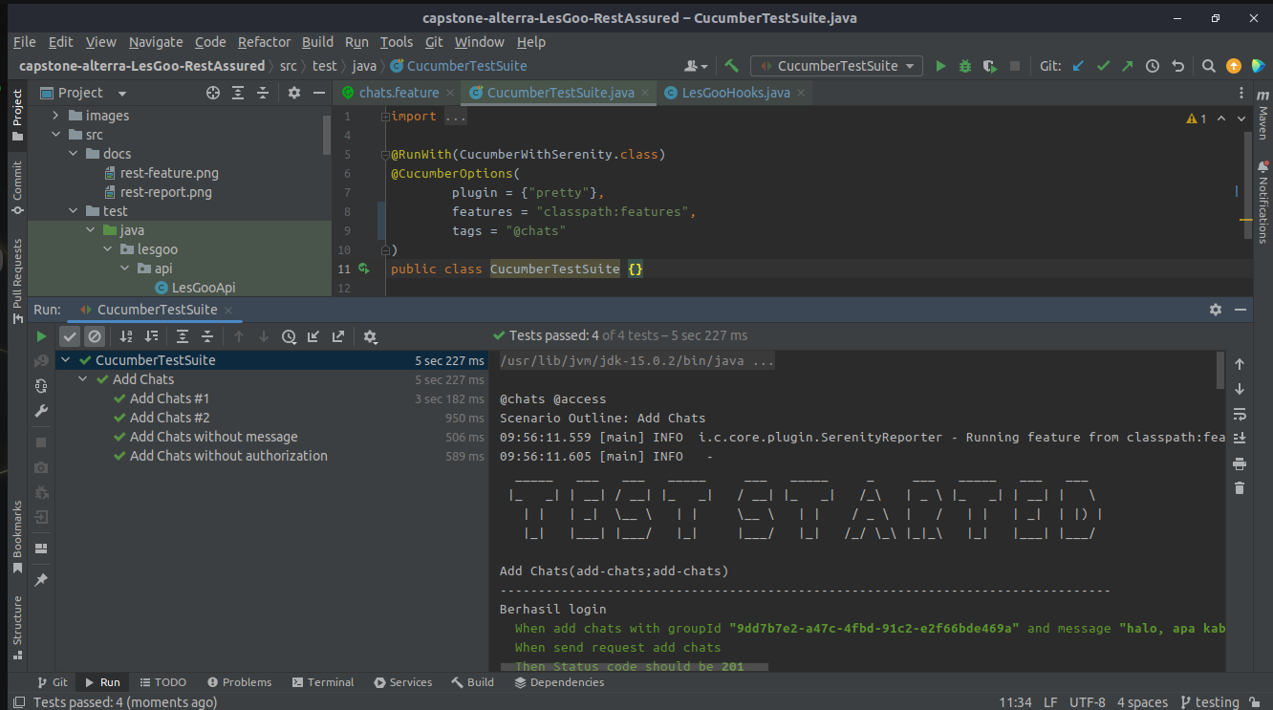
Task: Hide the Run tool window
Action: click(x=1240, y=309)
